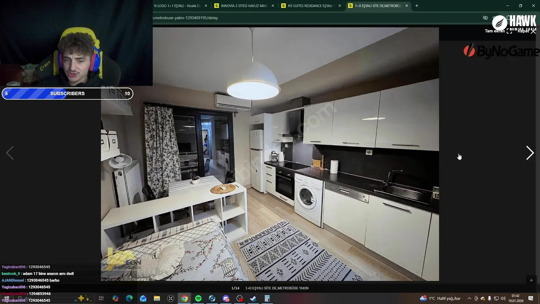Click the scroll-to-top arrow at bottom right
The width and height of the screenshot is (540, 304).
pos(531,280)
